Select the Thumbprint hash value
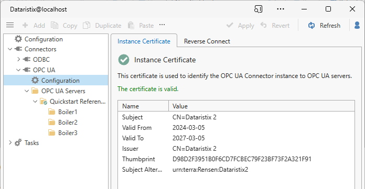 point(242,159)
